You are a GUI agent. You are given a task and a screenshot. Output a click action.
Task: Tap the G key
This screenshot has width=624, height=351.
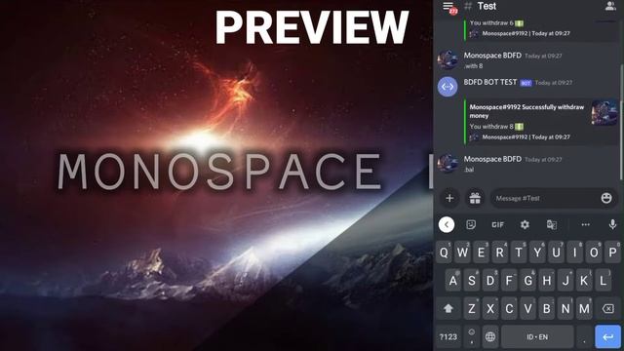click(x=528, y=280)
